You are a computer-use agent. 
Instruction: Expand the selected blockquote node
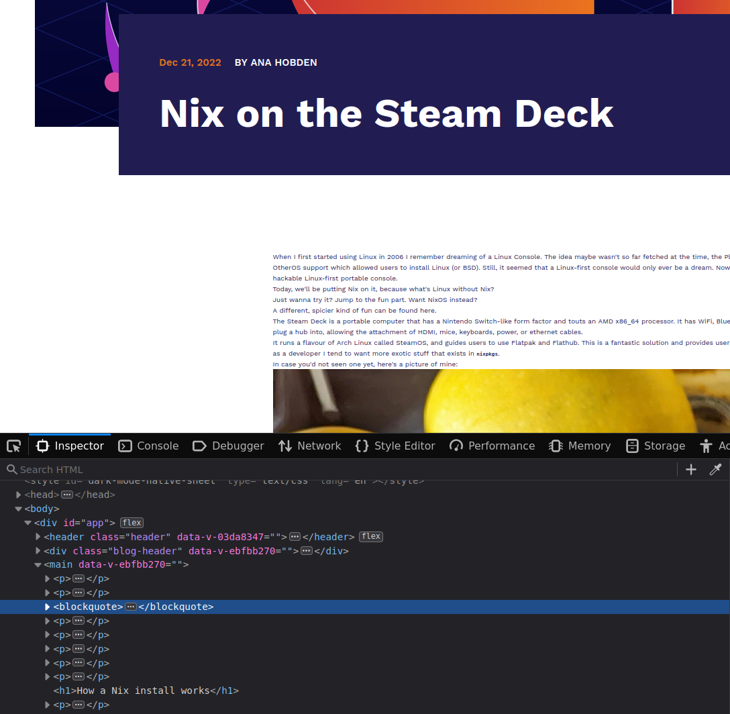click(46, 607)
